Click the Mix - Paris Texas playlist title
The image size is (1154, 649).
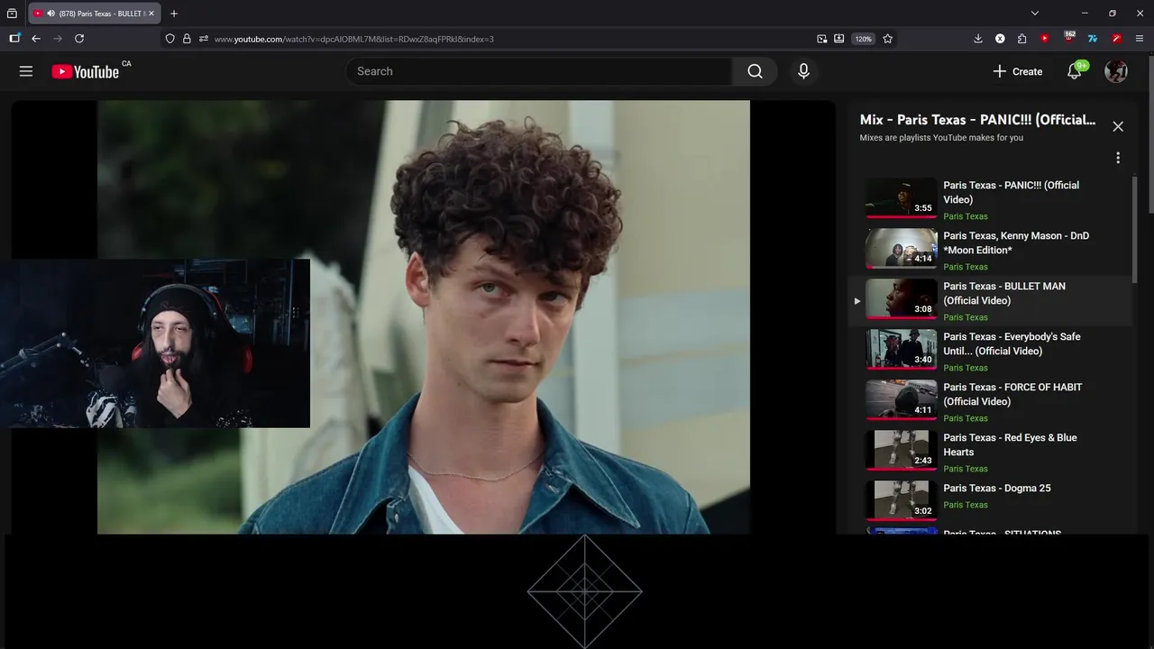[977, 120]
